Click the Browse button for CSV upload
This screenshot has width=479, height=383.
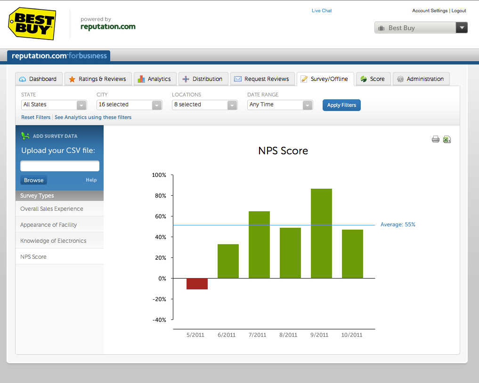[x=33, y=180]
